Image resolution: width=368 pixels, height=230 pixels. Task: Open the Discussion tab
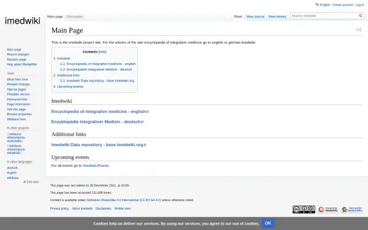(x=75, y=17)
